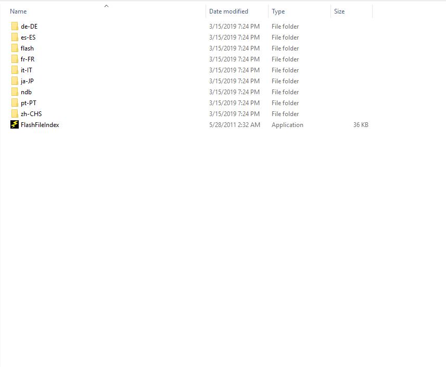This screenshot has height=367, width=446.
Task: Select the ja-JP folder icon
Action: [15, 81]
